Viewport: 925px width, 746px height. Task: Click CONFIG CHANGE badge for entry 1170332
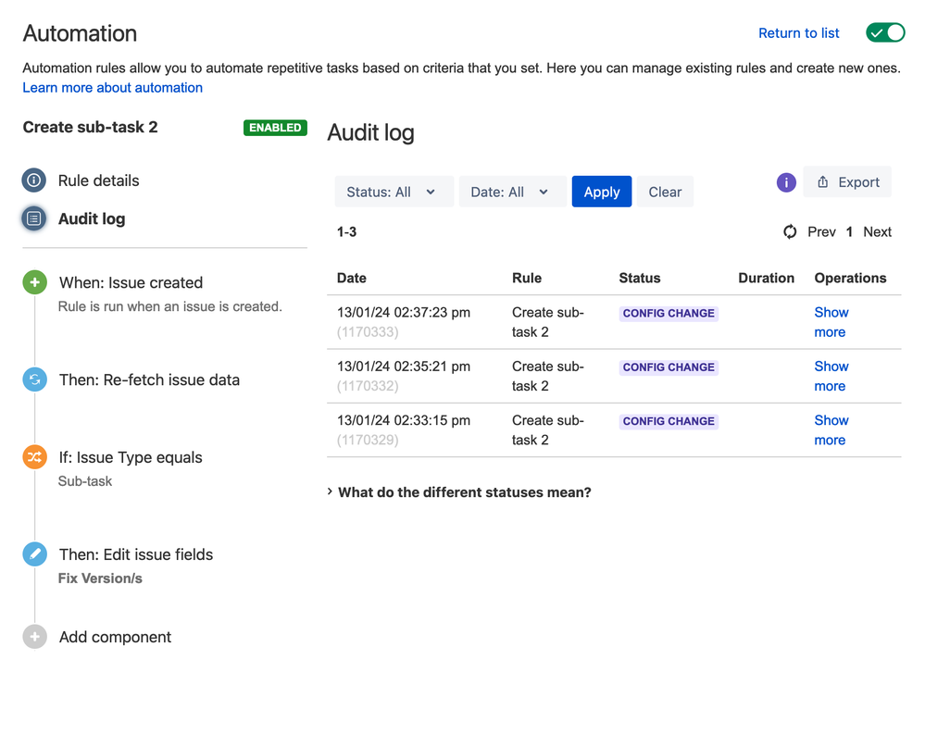(x=669, y=367)
